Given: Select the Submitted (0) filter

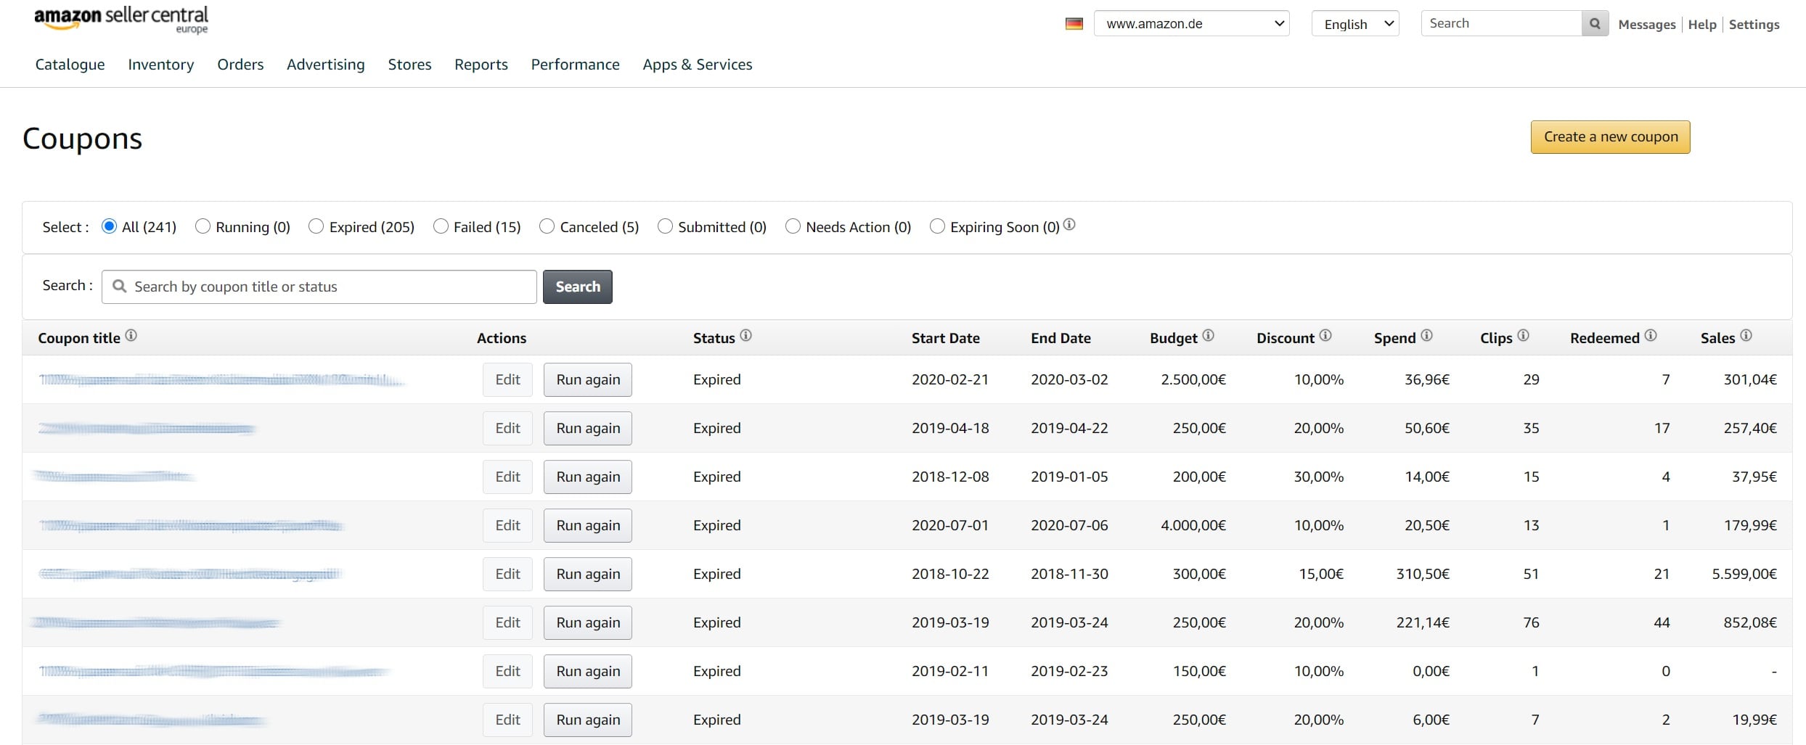Looking at the screenshot, I should (x=665, y=226).
